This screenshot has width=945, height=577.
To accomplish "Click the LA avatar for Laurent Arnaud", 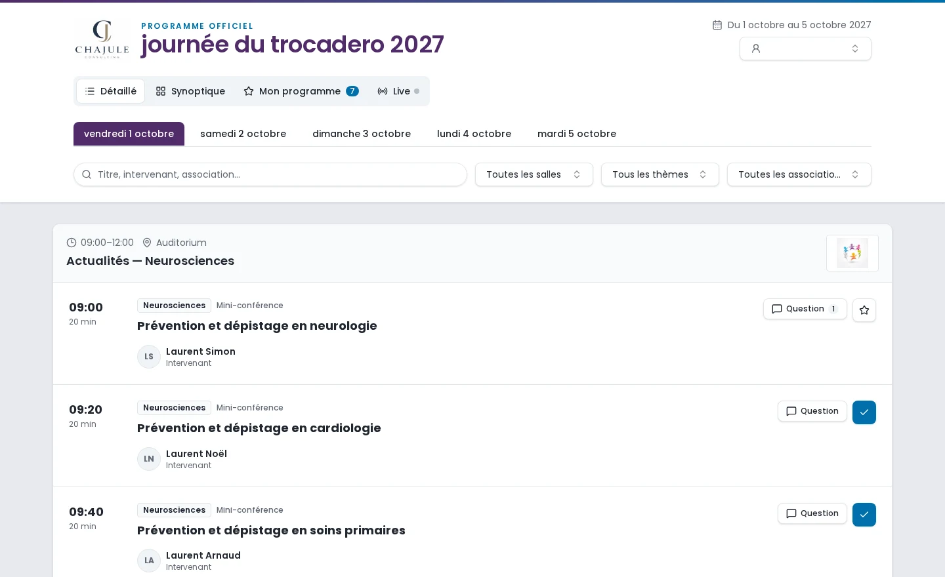I will [149, 561].
